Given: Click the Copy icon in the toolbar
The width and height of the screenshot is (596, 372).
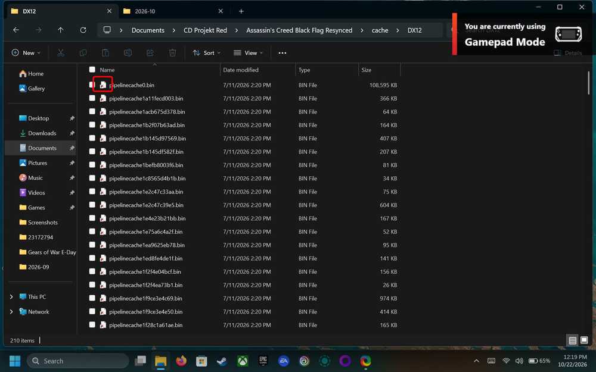Looking at the screenshot, I should 83,53.
